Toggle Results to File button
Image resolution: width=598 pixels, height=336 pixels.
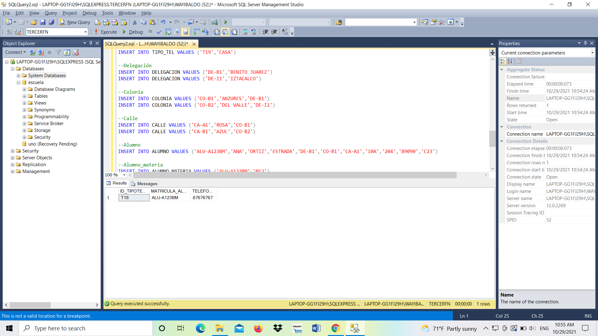234,32
